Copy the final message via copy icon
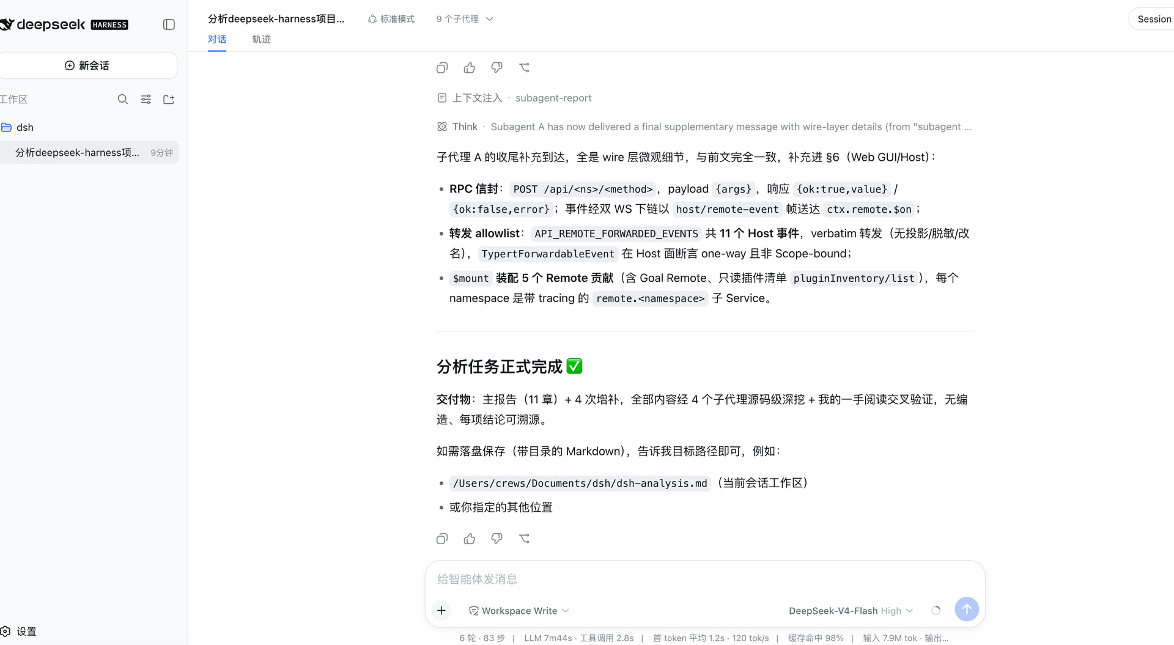The width and height of the screenshot is (1174, 645). [442, 539]
